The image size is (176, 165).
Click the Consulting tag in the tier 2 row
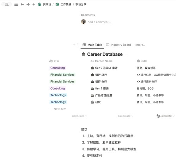coord(57,68)
